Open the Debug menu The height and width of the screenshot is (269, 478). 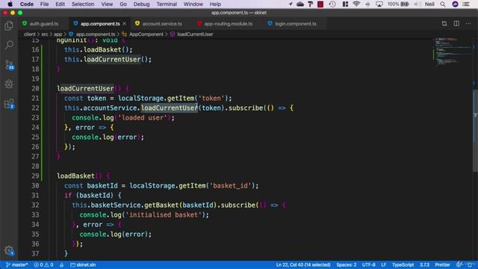point(141,4)
